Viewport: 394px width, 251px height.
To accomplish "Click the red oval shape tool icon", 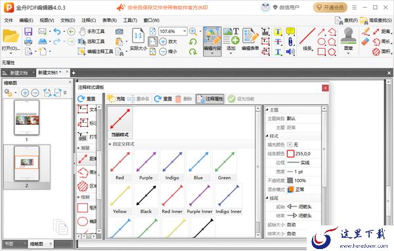I will pos(322,41).
